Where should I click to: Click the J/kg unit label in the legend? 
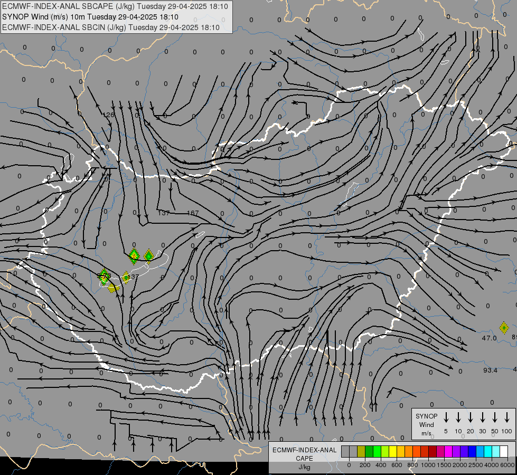tap(304, 467)
